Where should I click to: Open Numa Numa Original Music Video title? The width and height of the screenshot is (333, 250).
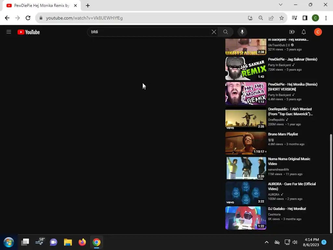pos(289,161)
